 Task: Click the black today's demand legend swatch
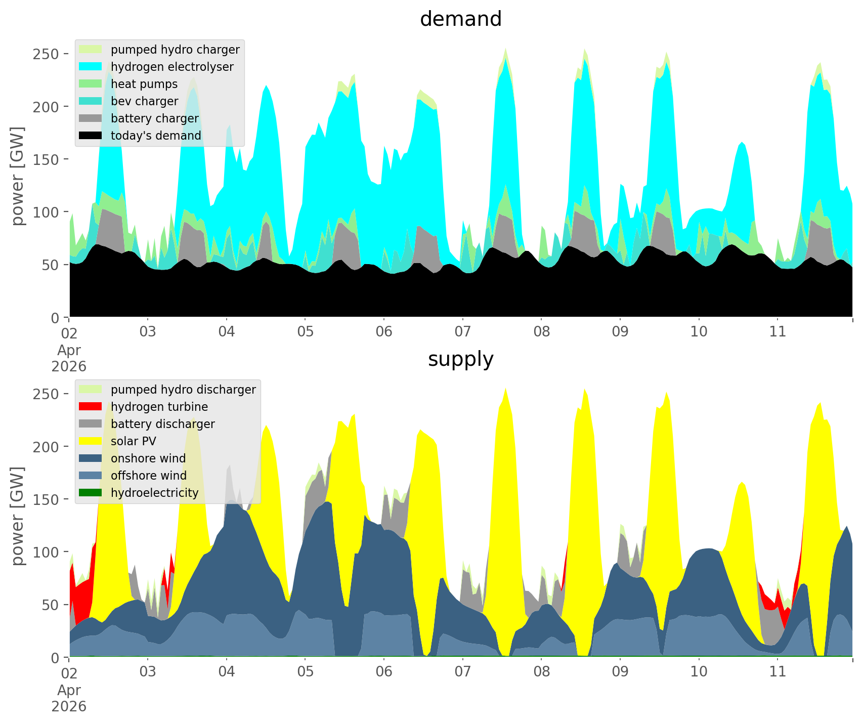click(x=91, y=136)
